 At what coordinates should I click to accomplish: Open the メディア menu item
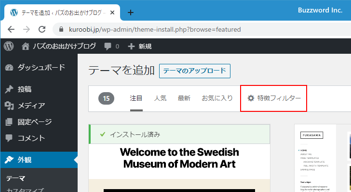pos(31,106)
